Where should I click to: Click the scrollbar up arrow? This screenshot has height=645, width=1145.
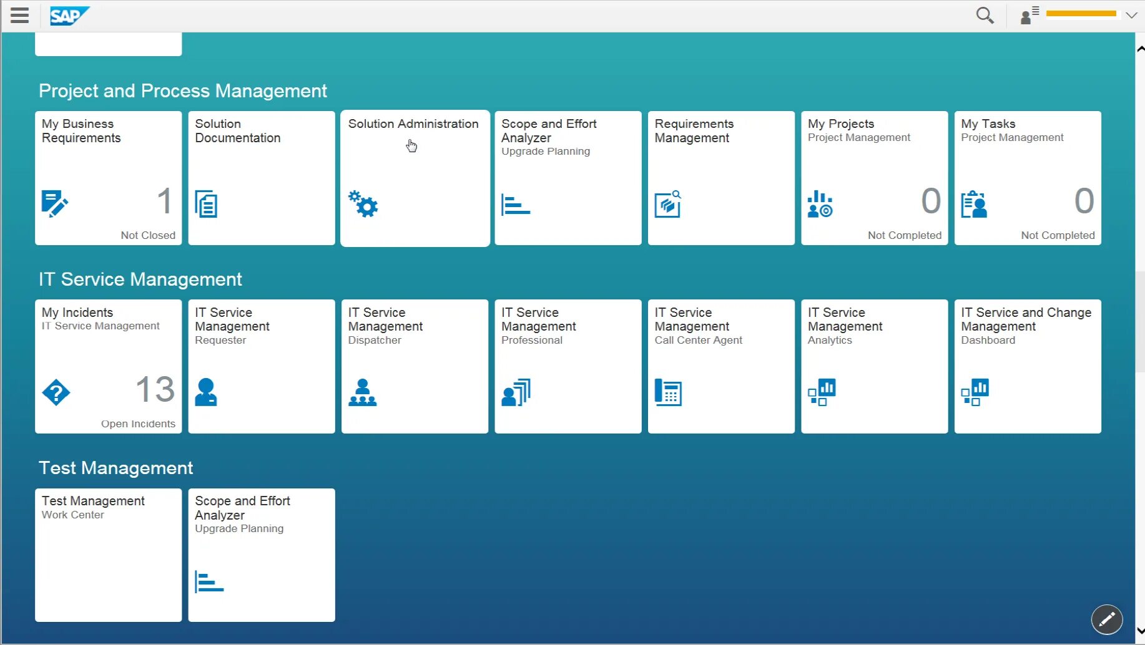tap(1140, 49)
